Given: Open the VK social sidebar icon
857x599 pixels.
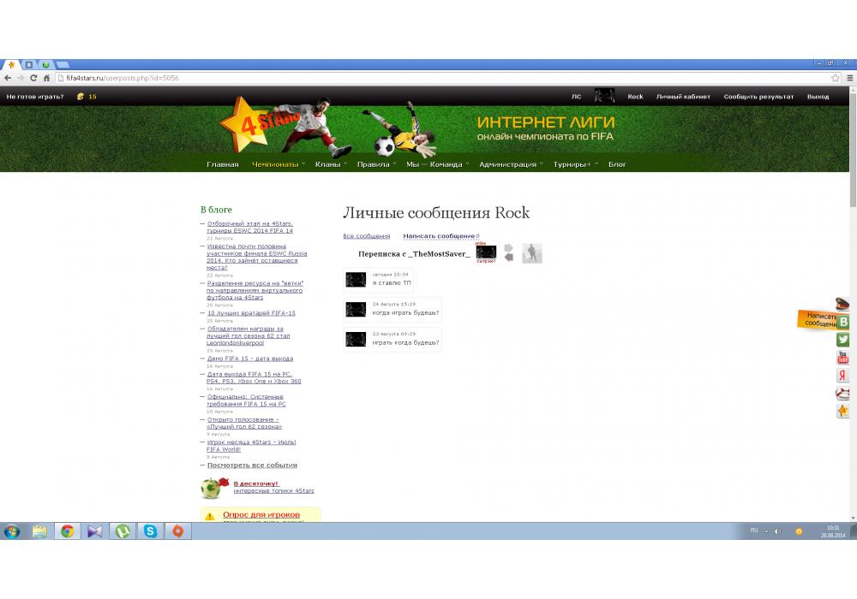Looking at the screenshot, I should coord(843,322).
